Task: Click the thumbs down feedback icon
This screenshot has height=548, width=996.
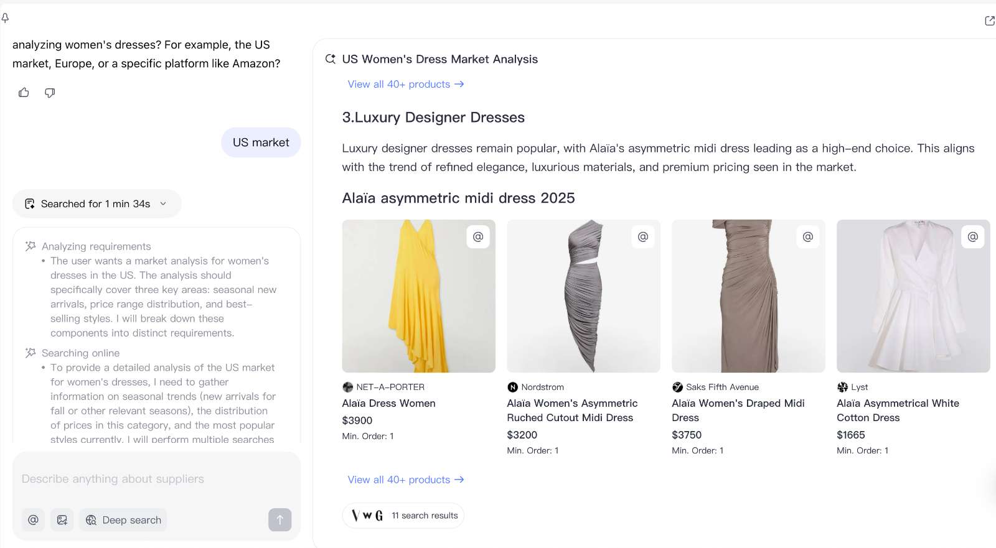Action: (x=50, y=93)
